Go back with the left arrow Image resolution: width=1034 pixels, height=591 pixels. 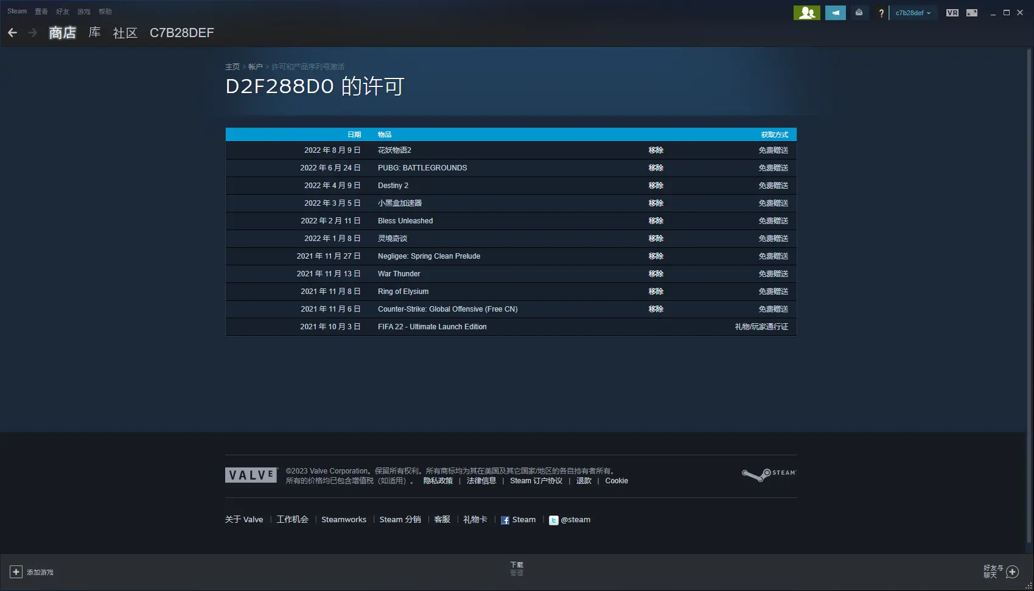[x=12, y=33]
